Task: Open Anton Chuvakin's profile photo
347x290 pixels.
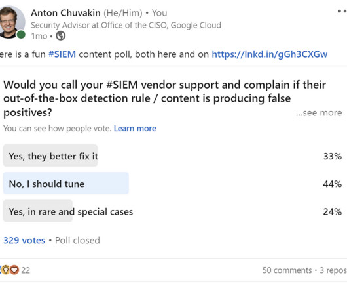Action: point(12,22)
